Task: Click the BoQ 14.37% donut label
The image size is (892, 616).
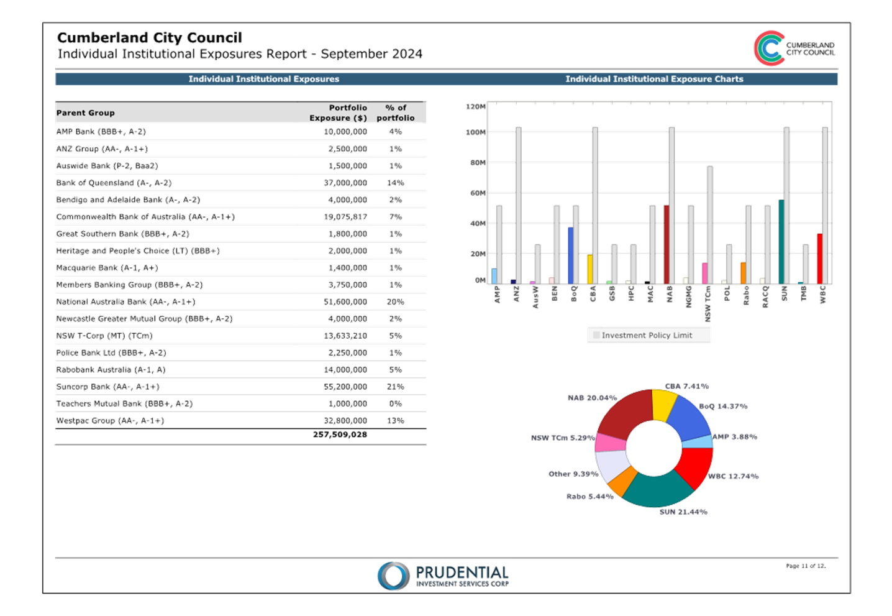Action: pyautogui.click(x=723, y=407)
